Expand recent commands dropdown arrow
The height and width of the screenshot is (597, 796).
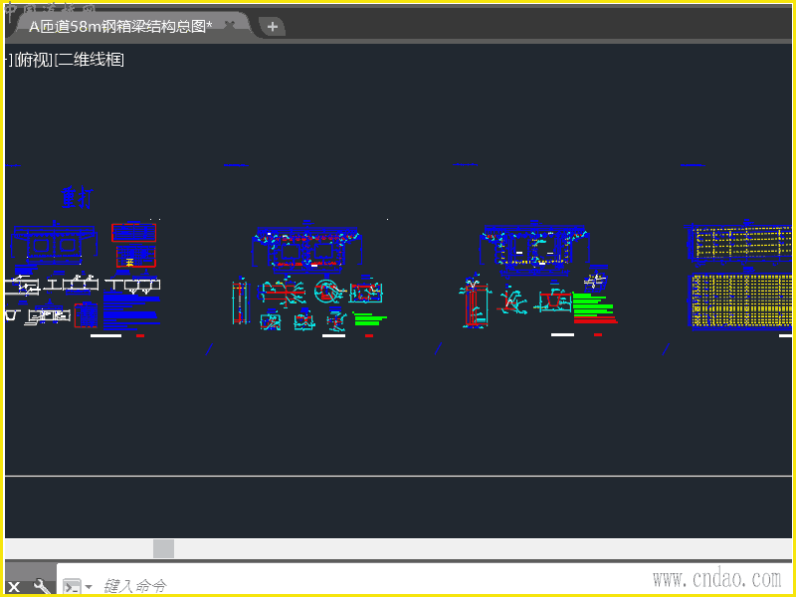(x=89, y=587)
